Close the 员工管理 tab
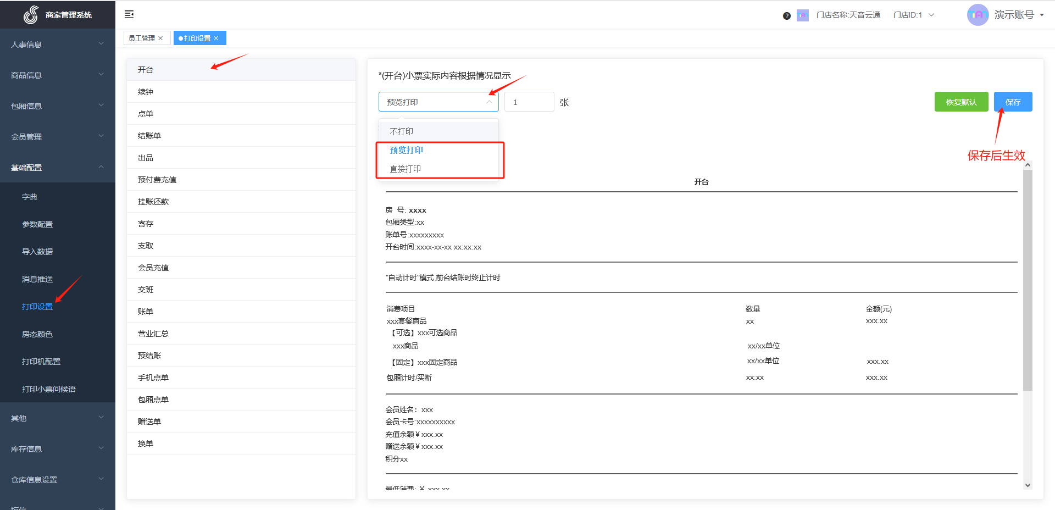The image size is (1055, 510). tap(160, 38)
